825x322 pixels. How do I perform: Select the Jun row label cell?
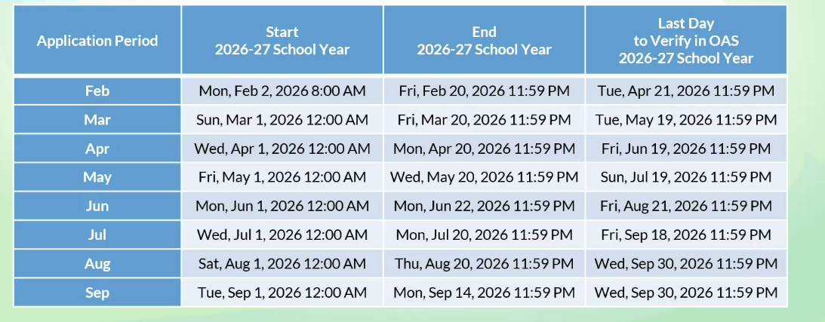(x=97, y=206)
